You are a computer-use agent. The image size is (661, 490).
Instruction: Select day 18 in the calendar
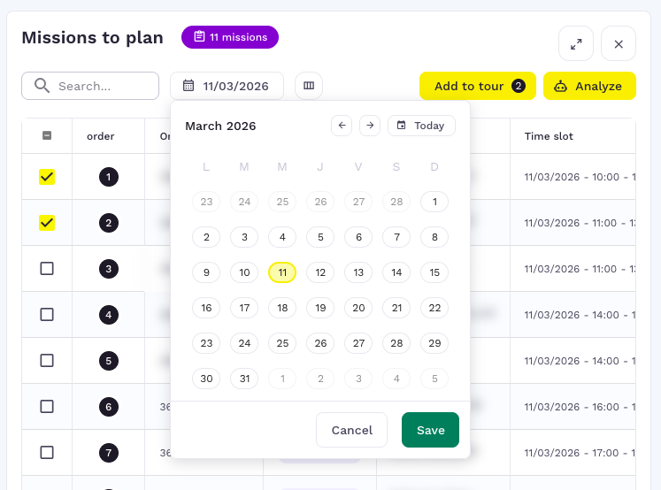click(x=282, y=308)
